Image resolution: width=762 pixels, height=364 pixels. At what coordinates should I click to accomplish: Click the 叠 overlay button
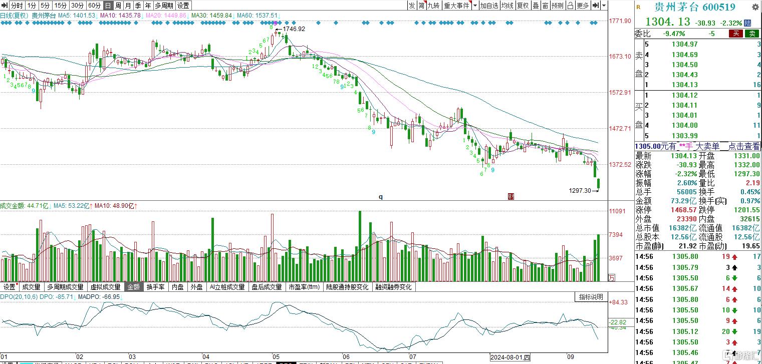[536, 6]
